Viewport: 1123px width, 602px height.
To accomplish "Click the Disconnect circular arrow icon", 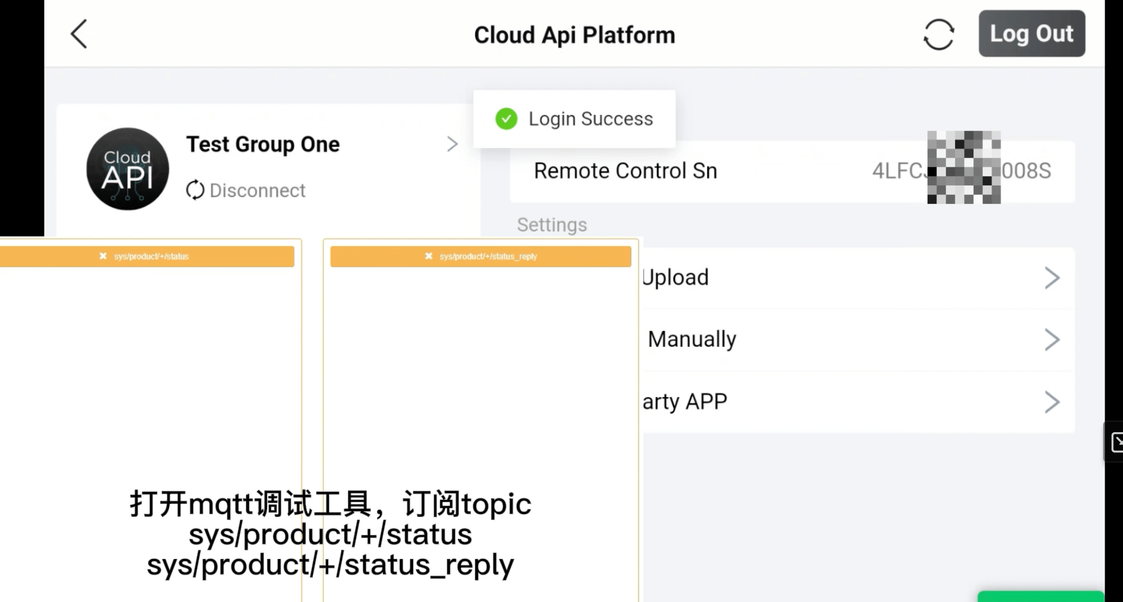I will (195, 190).
